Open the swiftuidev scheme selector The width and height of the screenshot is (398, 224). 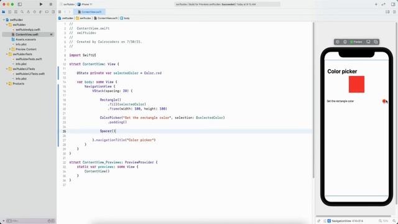(x=67, y=4)
